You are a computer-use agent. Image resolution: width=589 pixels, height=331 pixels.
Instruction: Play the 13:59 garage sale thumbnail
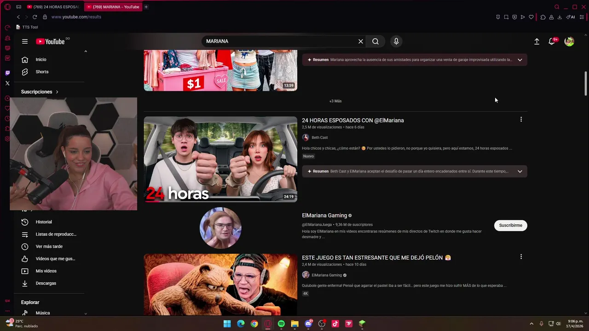click(220, 70)
